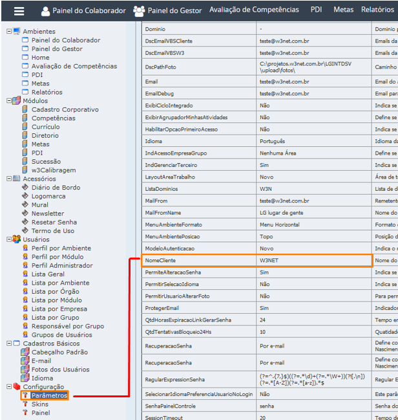This screenshot has height=420, width=398.
Task: Collapse the Módulos tree section
Action: [8, 101]
